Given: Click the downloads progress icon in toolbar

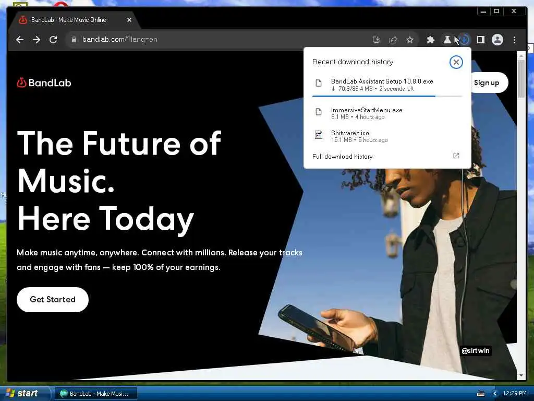Looking at the screenshot, I should point(464,40).
